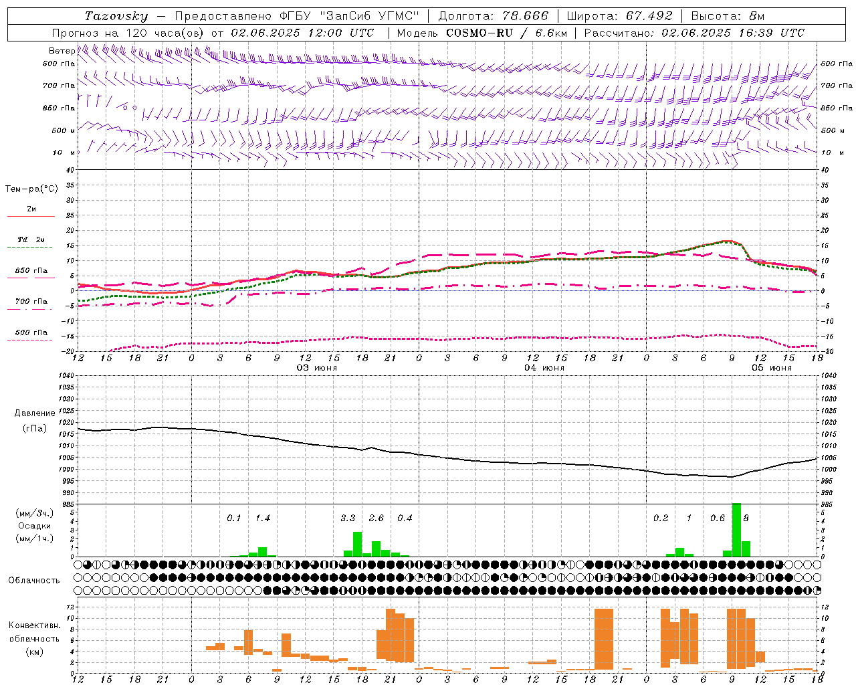
Task: Click the 'Давление' pressure label
Action: coord(35,413)
